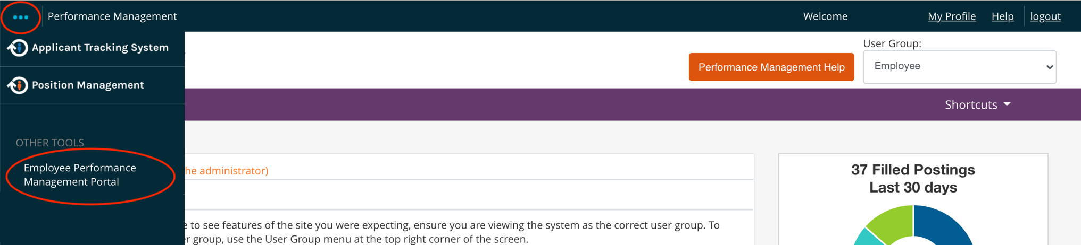Go to My Profile
The width and height of the screenshot is (1081, 245).
951,16
